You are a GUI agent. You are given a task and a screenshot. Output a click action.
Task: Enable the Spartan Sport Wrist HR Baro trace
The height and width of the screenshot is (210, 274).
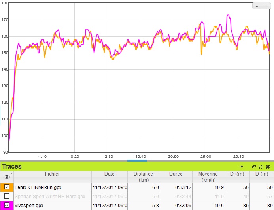click(7, 196)
